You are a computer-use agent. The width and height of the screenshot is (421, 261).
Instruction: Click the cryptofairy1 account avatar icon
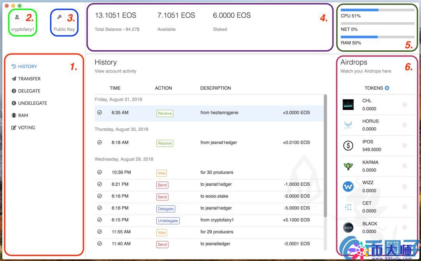click(x=17, y=17)
